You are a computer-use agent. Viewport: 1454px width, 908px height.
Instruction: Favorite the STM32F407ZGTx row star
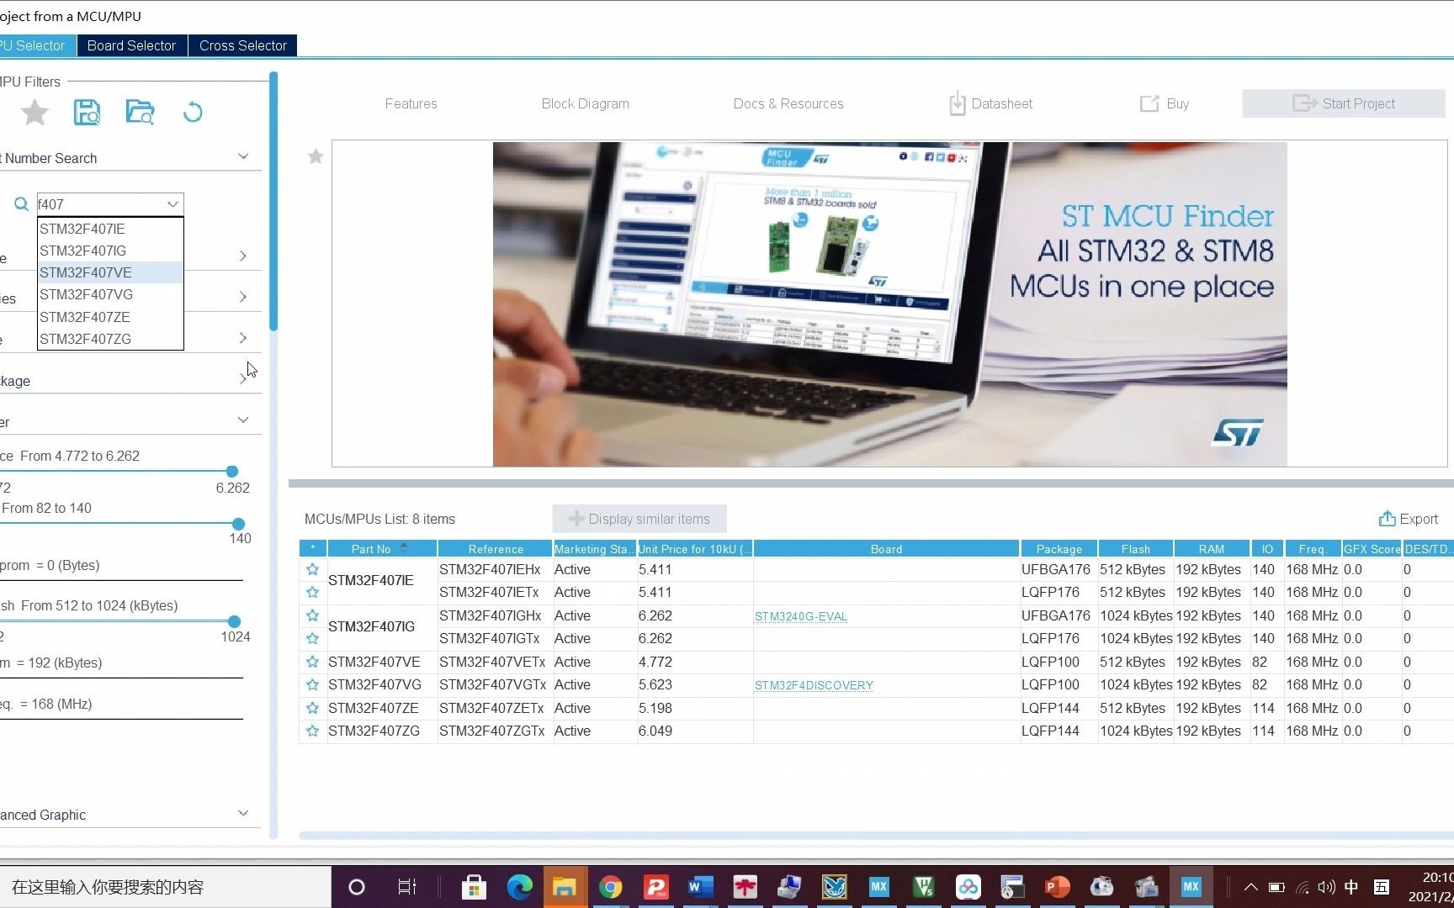312,731
